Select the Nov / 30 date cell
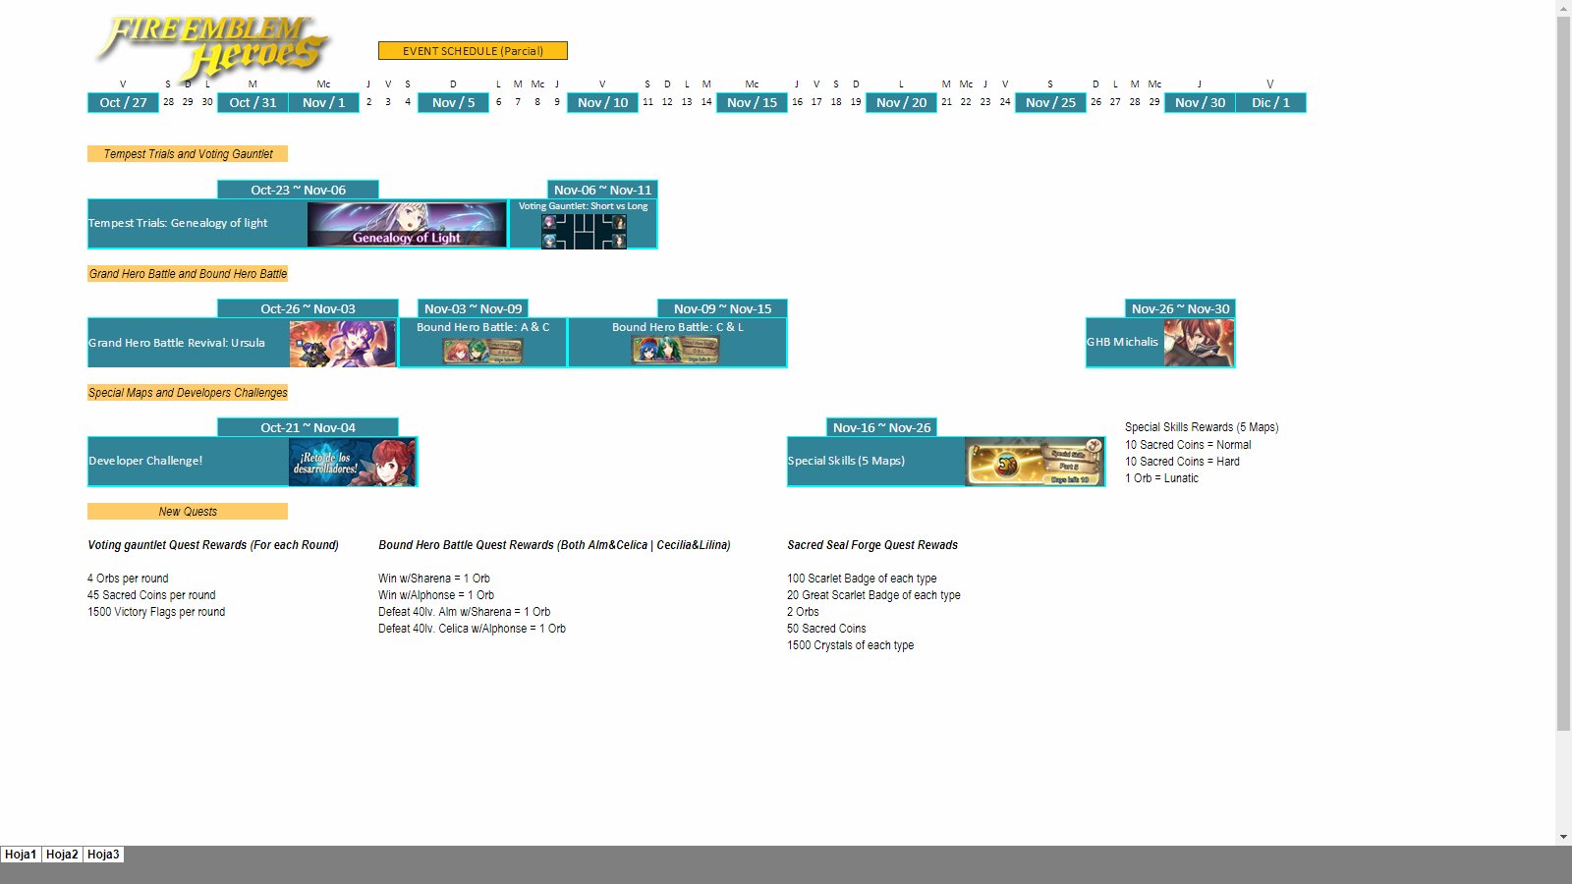This screenshot has width=1572, height=884. pos(1200,103)
